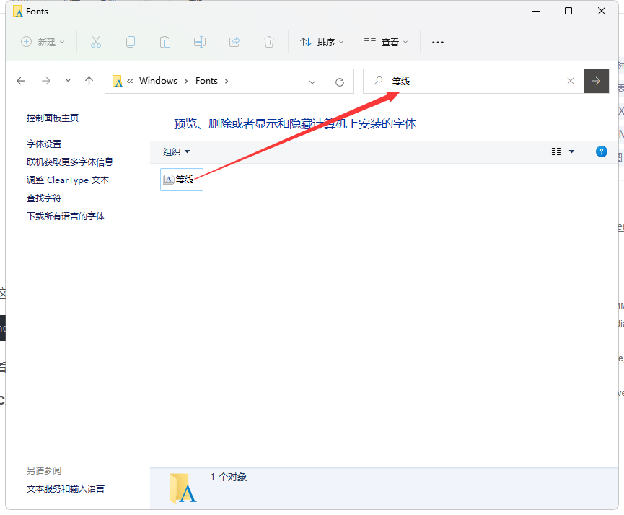
Task: Go up one folder with the up arrow
Action: [89, 81]
